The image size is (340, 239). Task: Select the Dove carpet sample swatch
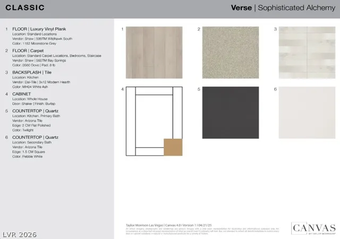(x=231, y=53)
